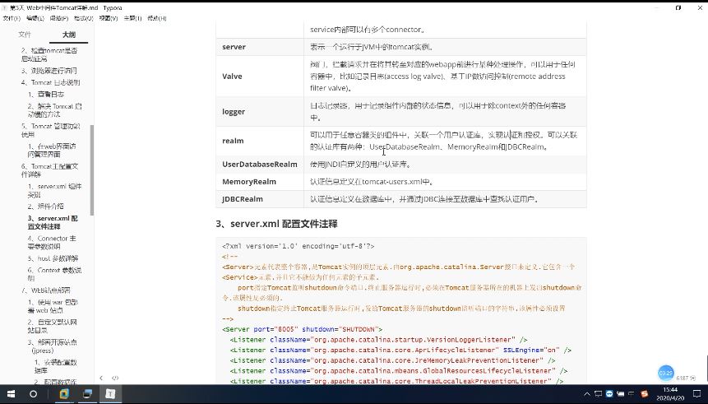Open the third taskbar app with monitor icon
The height and width of the screenshot is (404, 708).
pos(87,394)
